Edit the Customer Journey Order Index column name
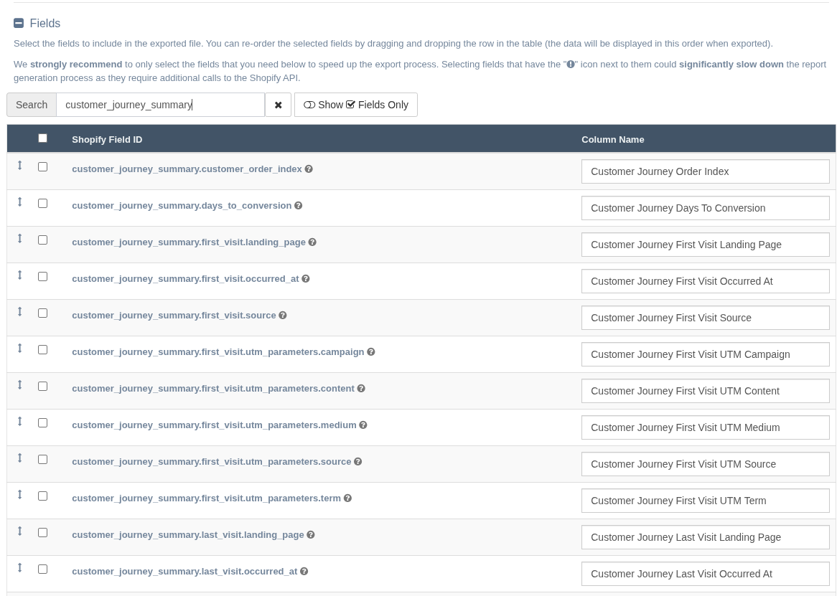Image resolution: width=837 pixels, height=596 pixels. [705, 171]
